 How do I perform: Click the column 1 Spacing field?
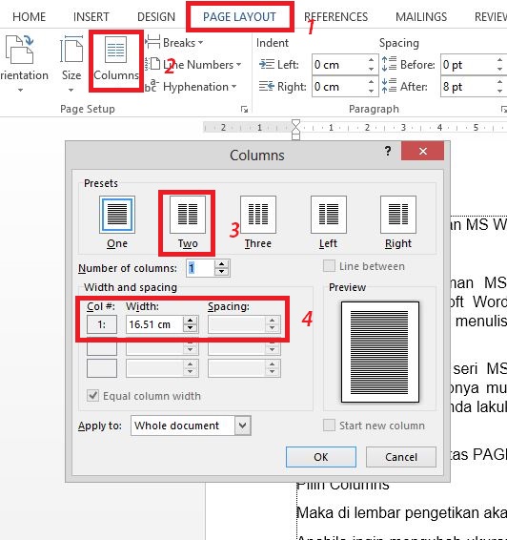(244, 324)
